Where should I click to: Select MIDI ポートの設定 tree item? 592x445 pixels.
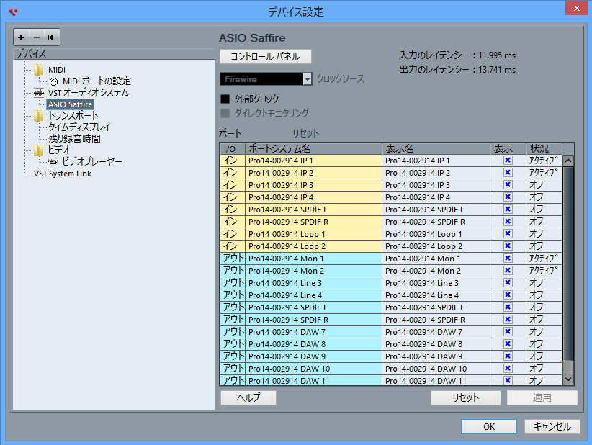(97, 81)
